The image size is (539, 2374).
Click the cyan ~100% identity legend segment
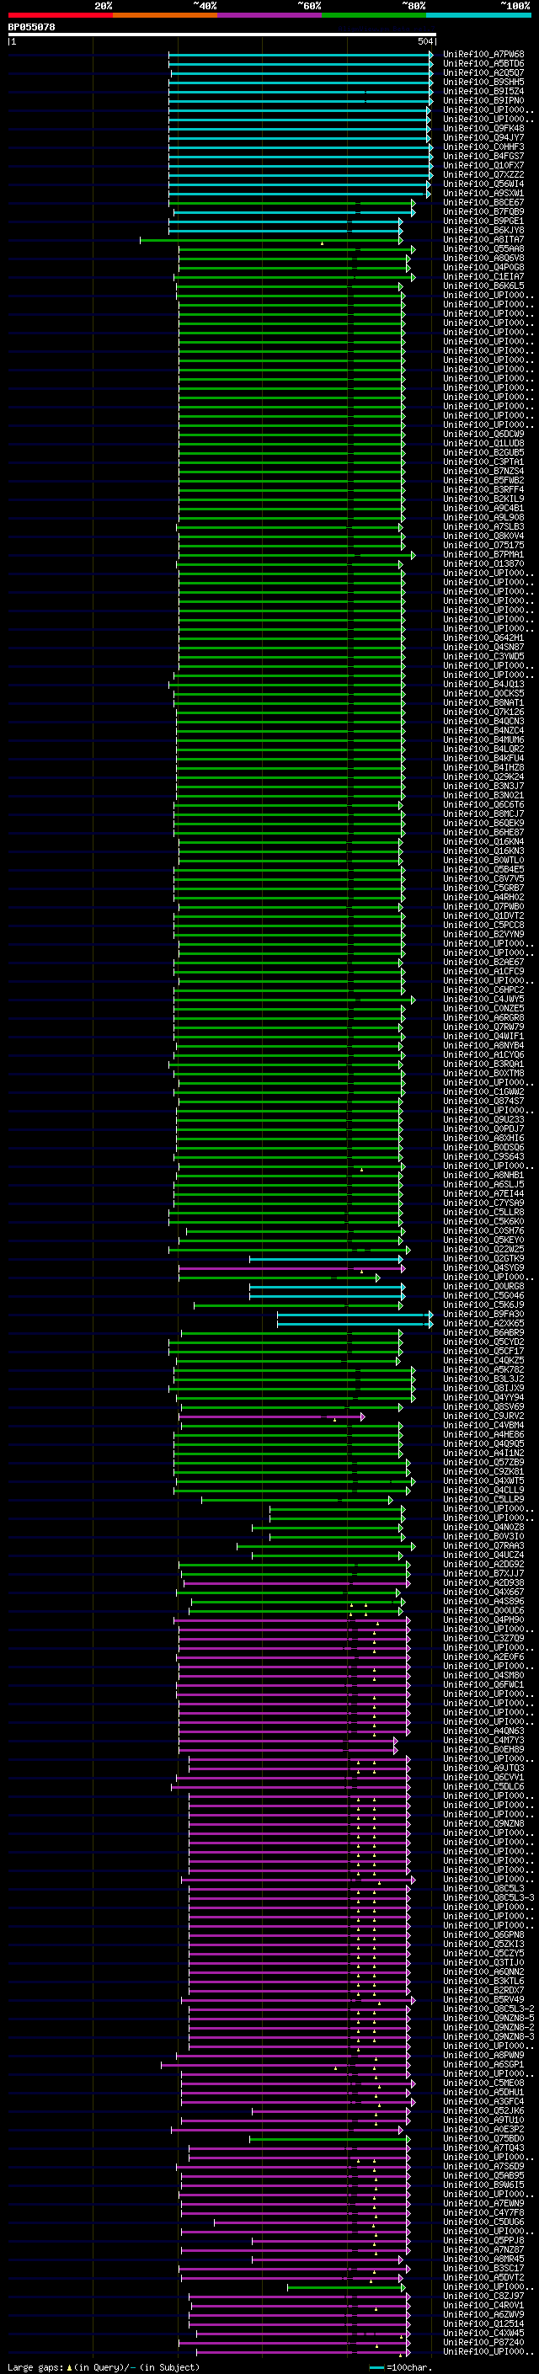pyautogui.click(x=479, y=15)
